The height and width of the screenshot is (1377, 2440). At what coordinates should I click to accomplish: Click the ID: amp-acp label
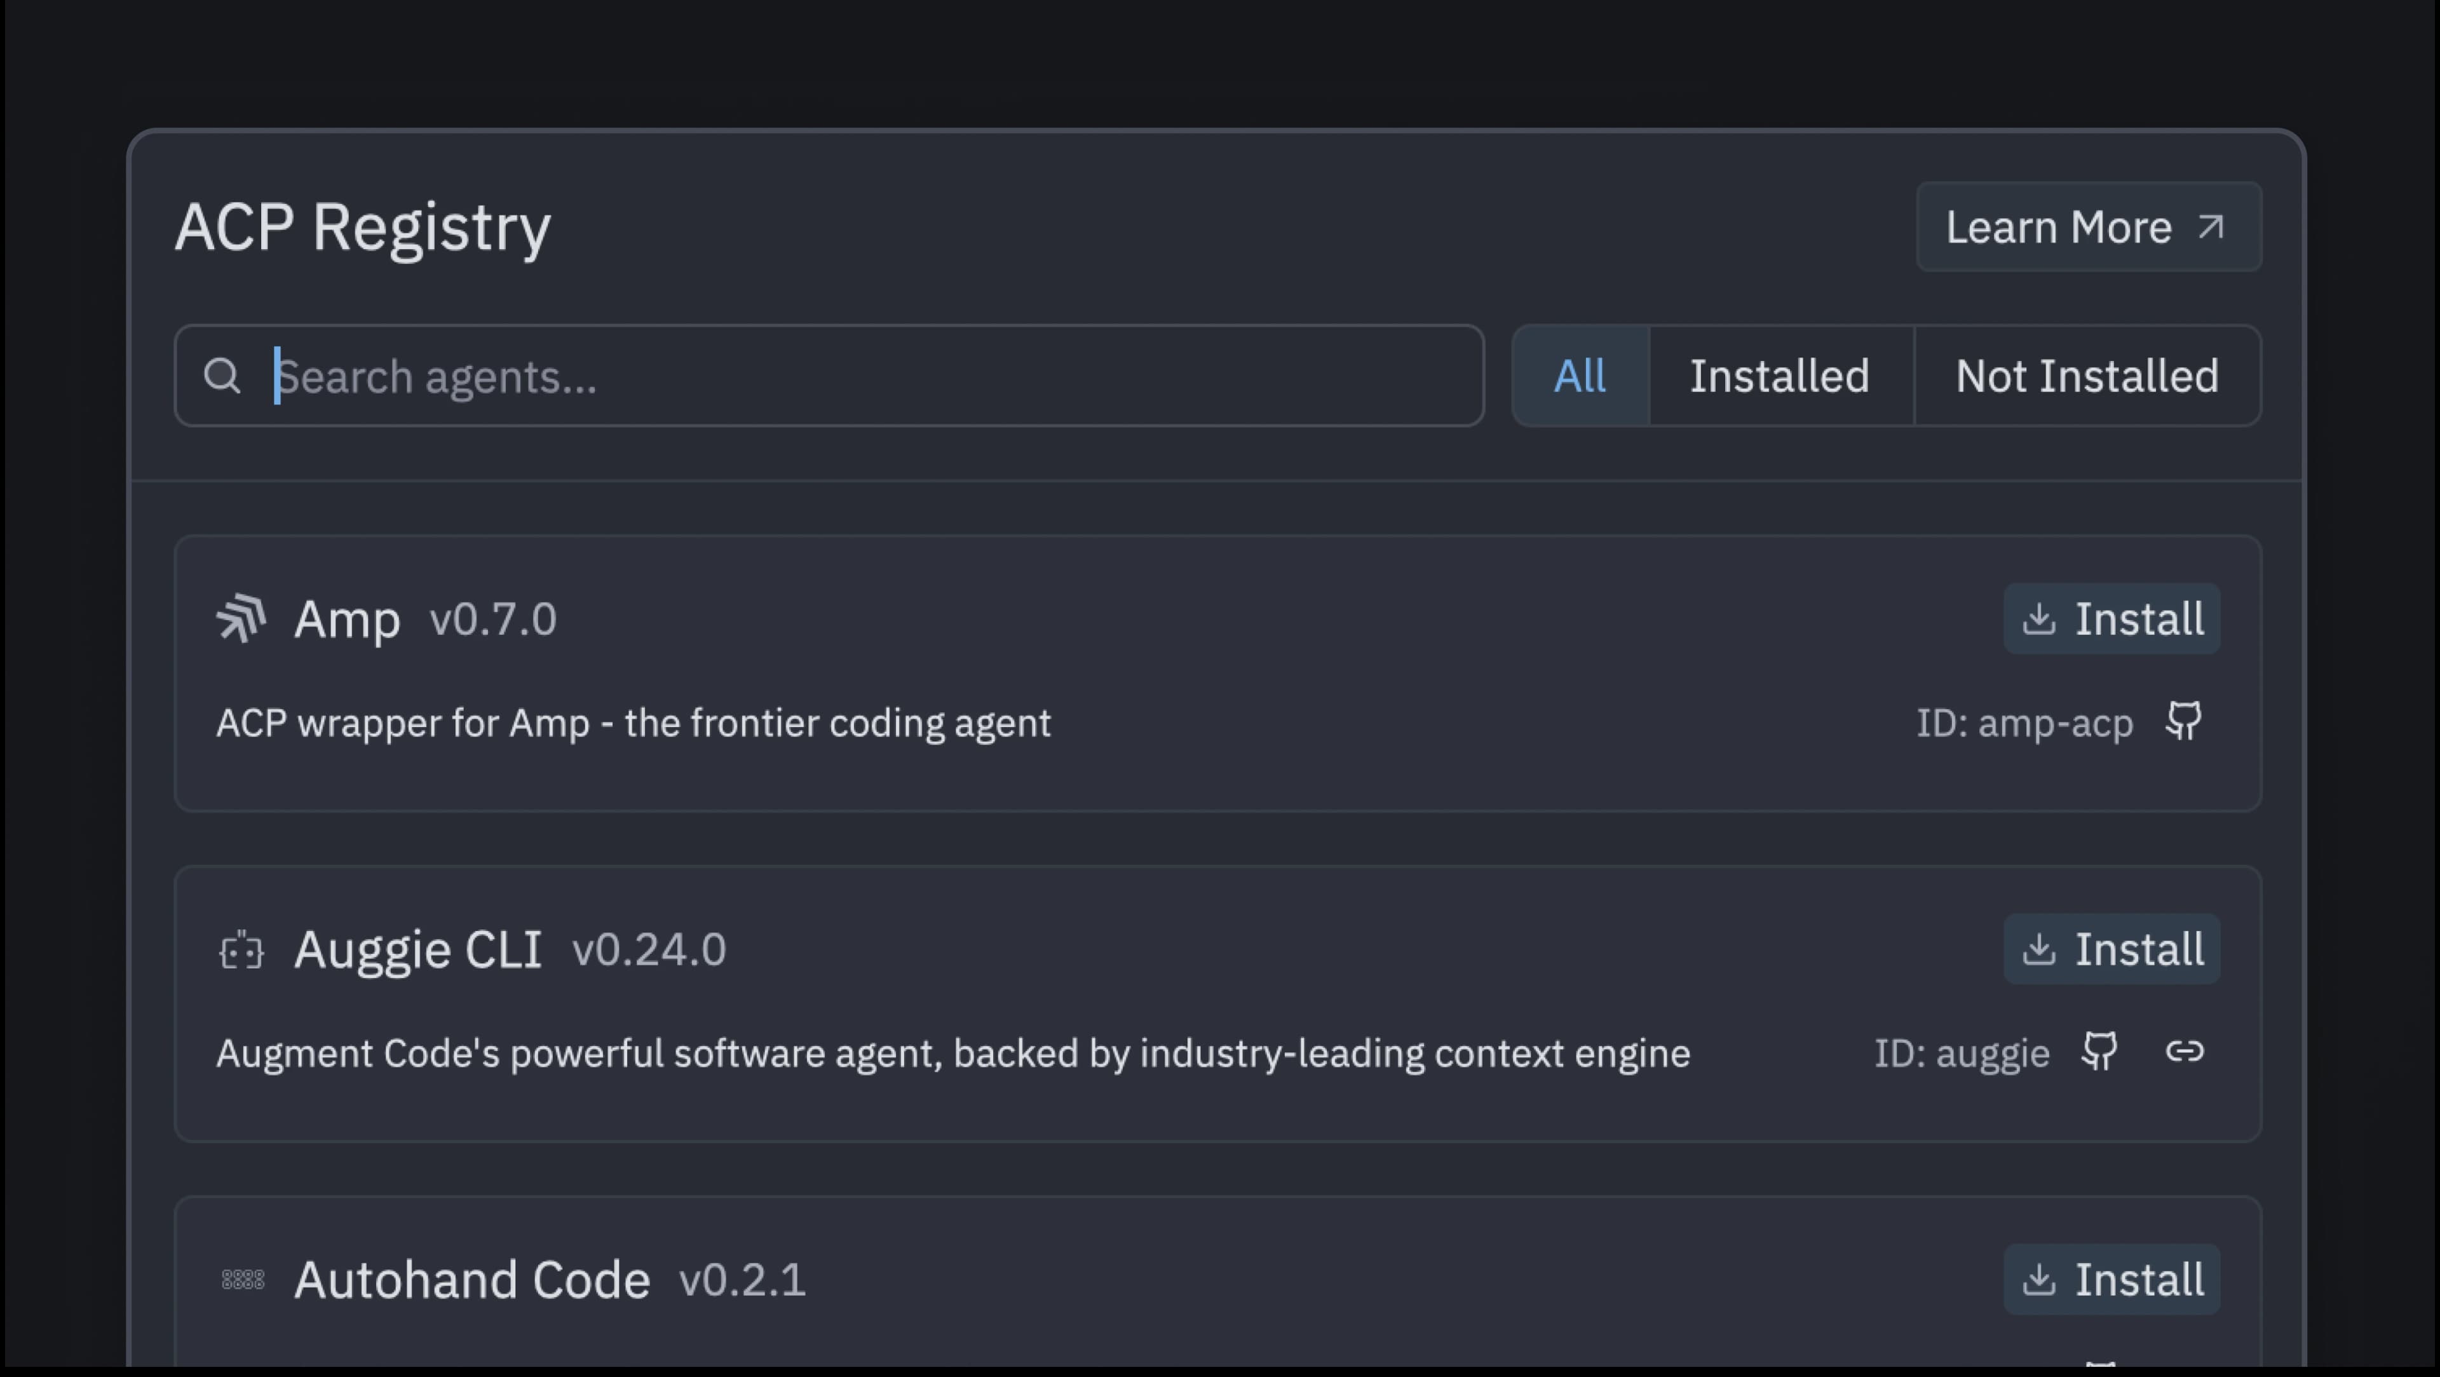(2024, 724)
